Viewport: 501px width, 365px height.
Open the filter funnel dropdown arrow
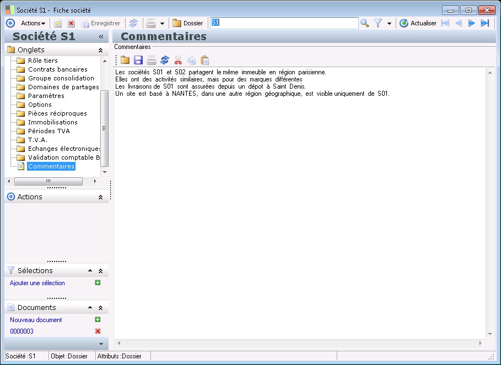[389, 24]
